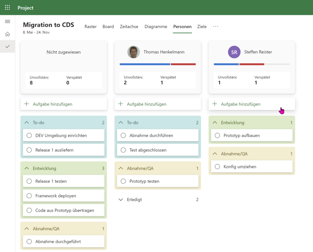Collapse the Entwicklung group under Nicht zugewiesen
The width and height of the screenshot is (313, 252).
point(27,168)
